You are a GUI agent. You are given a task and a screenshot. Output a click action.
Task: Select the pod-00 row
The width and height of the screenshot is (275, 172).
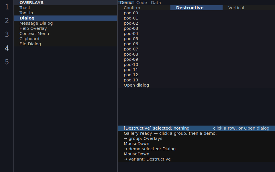tap(197, 13)
